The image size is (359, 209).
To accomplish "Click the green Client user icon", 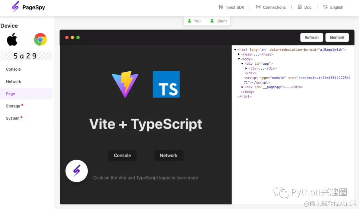I will tap(212, 21).
